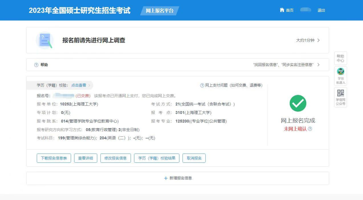Click 125200((专业学位)公共管理) value
Screen dimensions: 363x200
201,121
